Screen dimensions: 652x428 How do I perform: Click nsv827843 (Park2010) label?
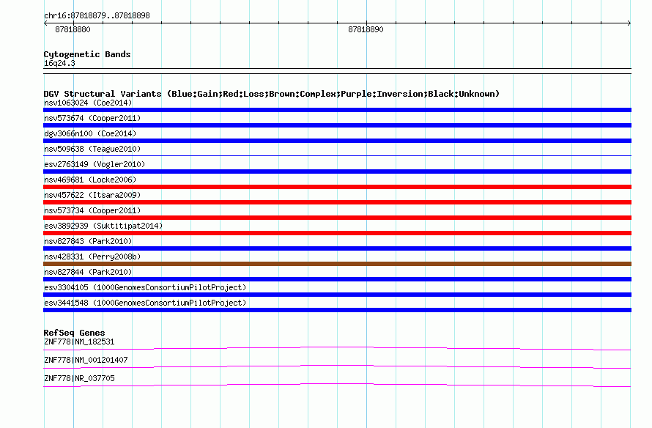[x=88, y=241]
